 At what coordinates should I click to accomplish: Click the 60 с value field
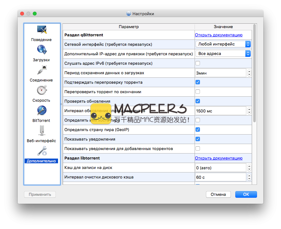[x=221, y=177]
